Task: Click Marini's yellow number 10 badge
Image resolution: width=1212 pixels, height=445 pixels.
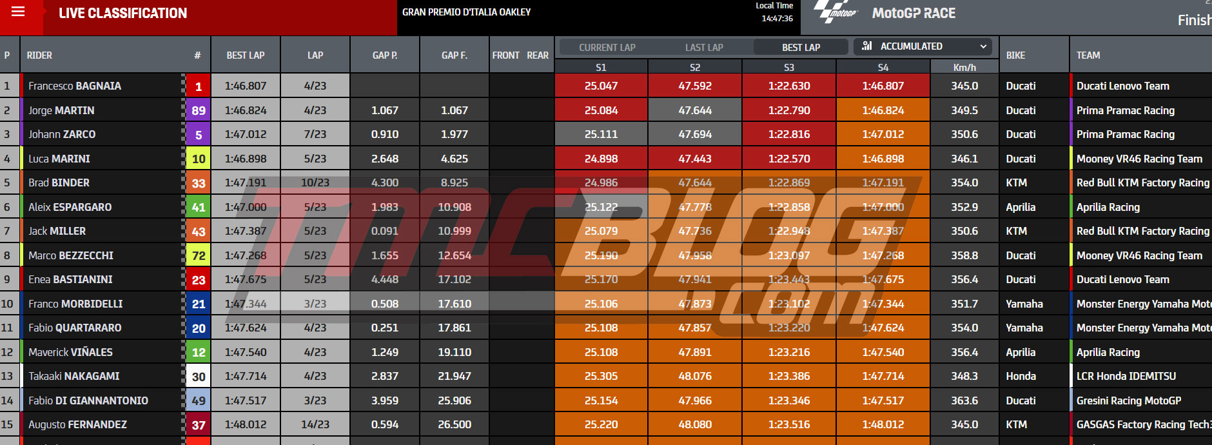Action: click(199, 159)
